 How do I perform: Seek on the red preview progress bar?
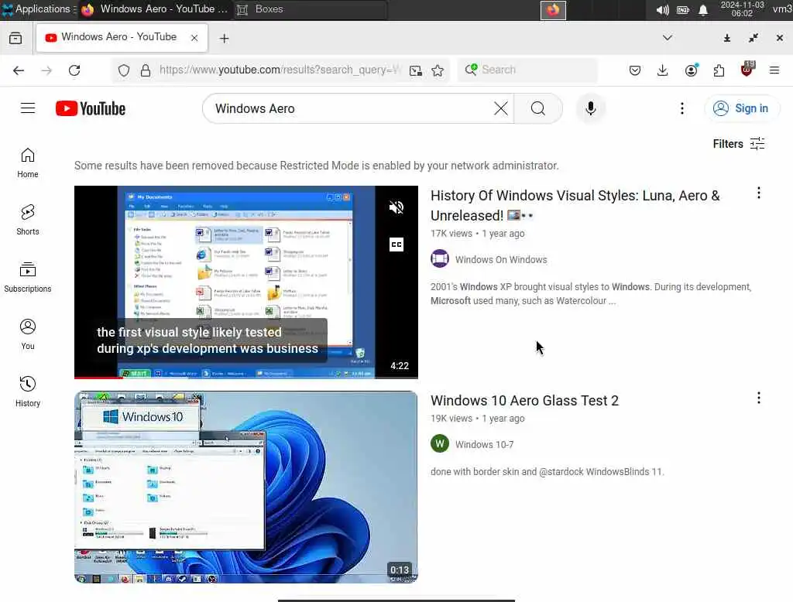[245, 378]
